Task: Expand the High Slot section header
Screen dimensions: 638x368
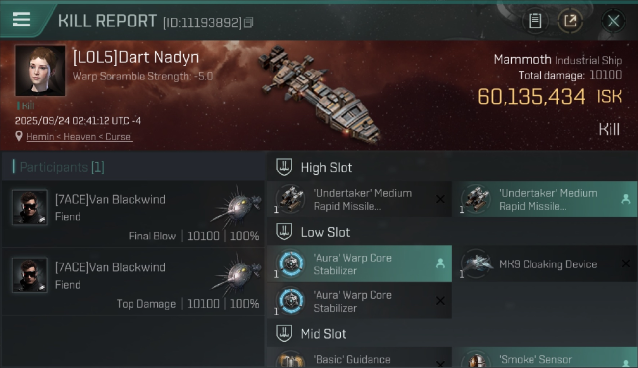Action: coord(452,167)
